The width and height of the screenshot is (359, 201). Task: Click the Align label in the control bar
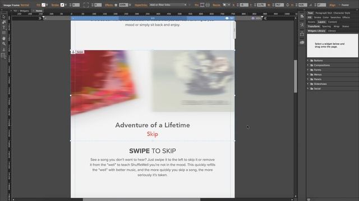tap(333, 5)
